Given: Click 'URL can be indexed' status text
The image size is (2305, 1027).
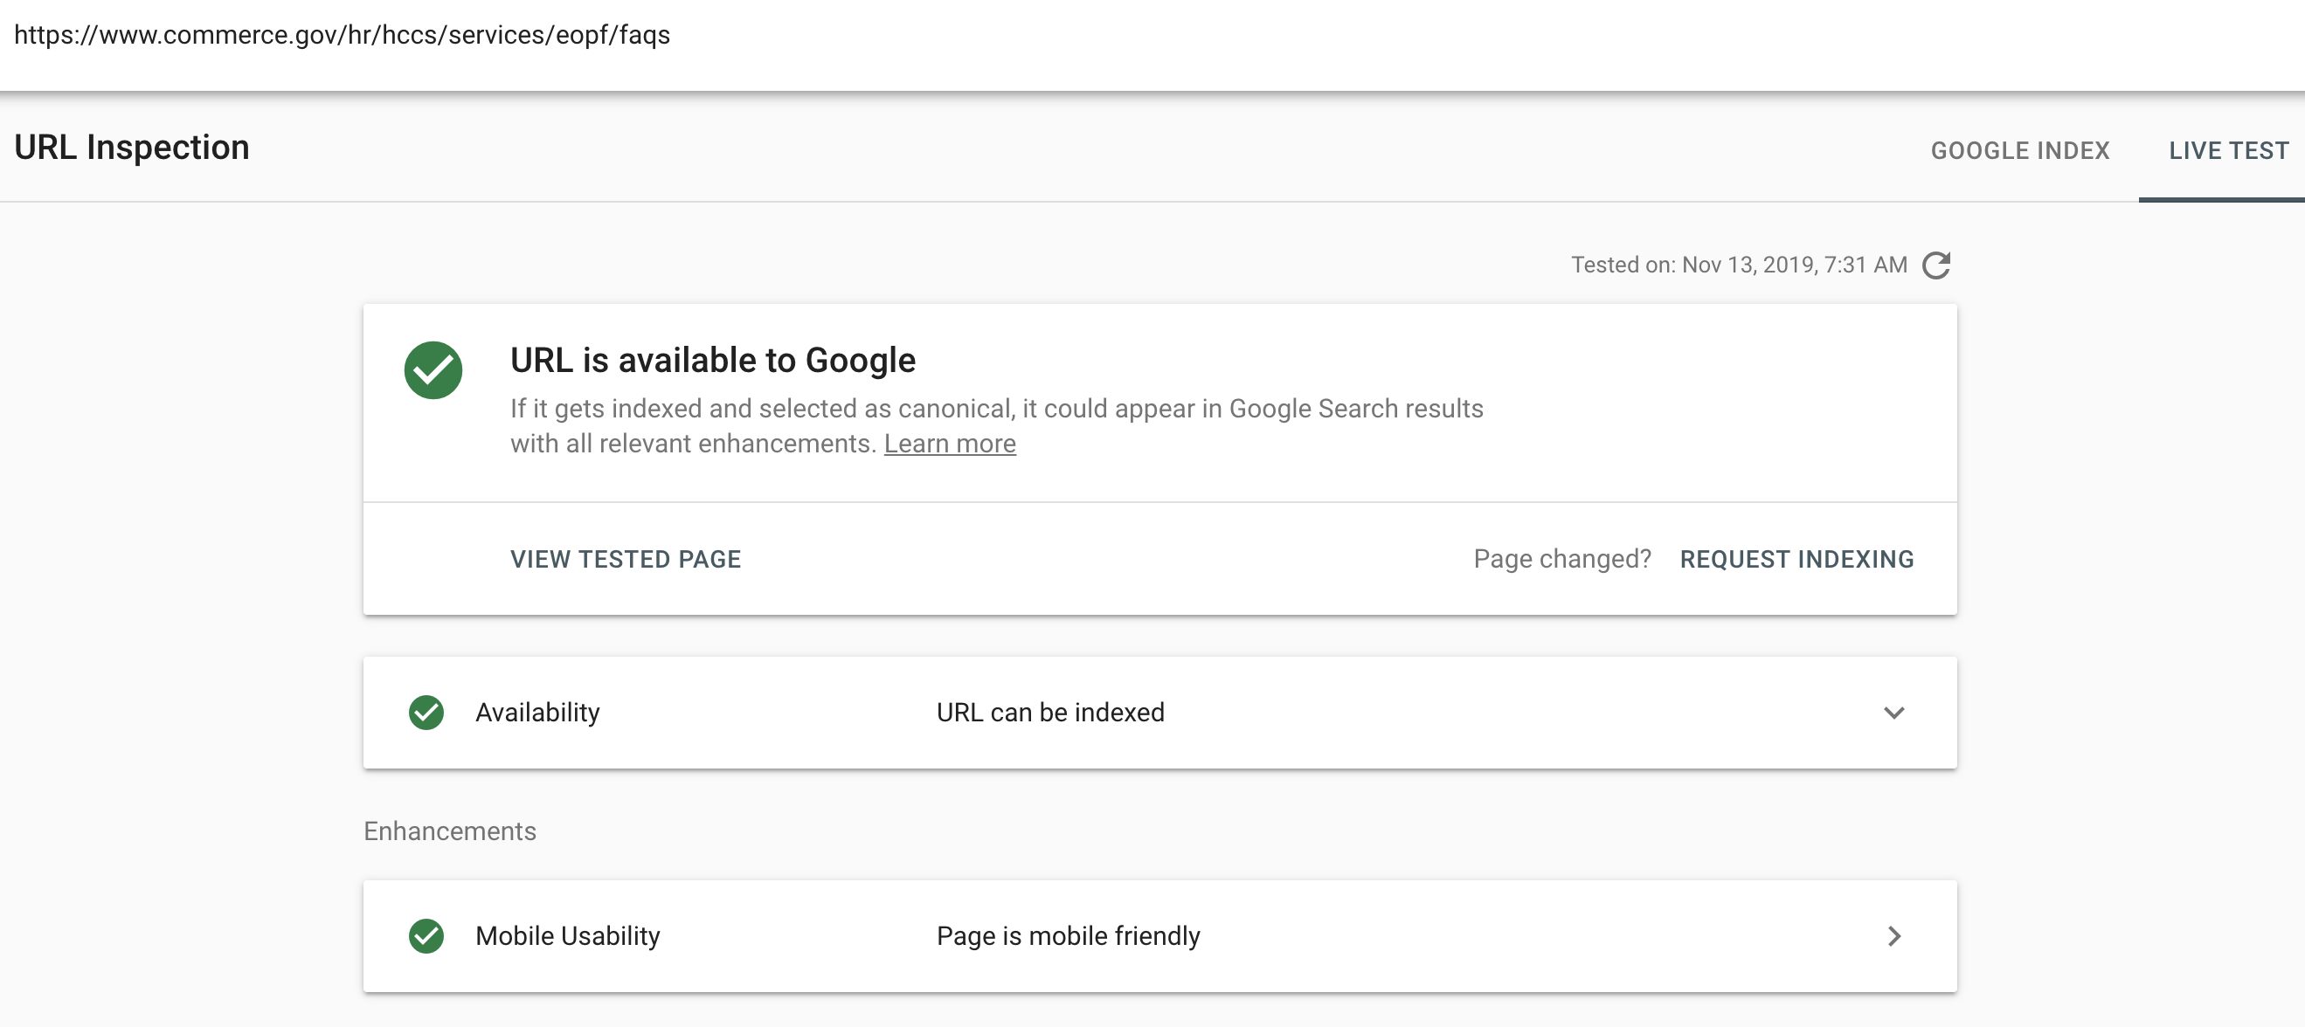Looking at the screenshot, I should 1049,712.
